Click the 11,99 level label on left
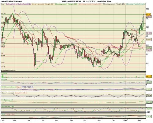153x123 pixels. [x=3, y=37]
